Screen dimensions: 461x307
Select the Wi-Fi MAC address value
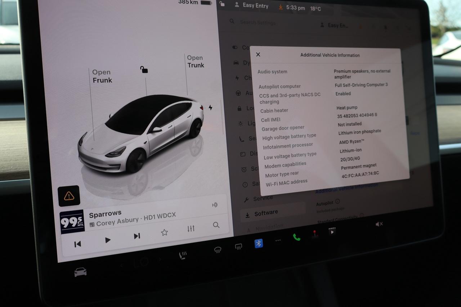pos(360,175)
